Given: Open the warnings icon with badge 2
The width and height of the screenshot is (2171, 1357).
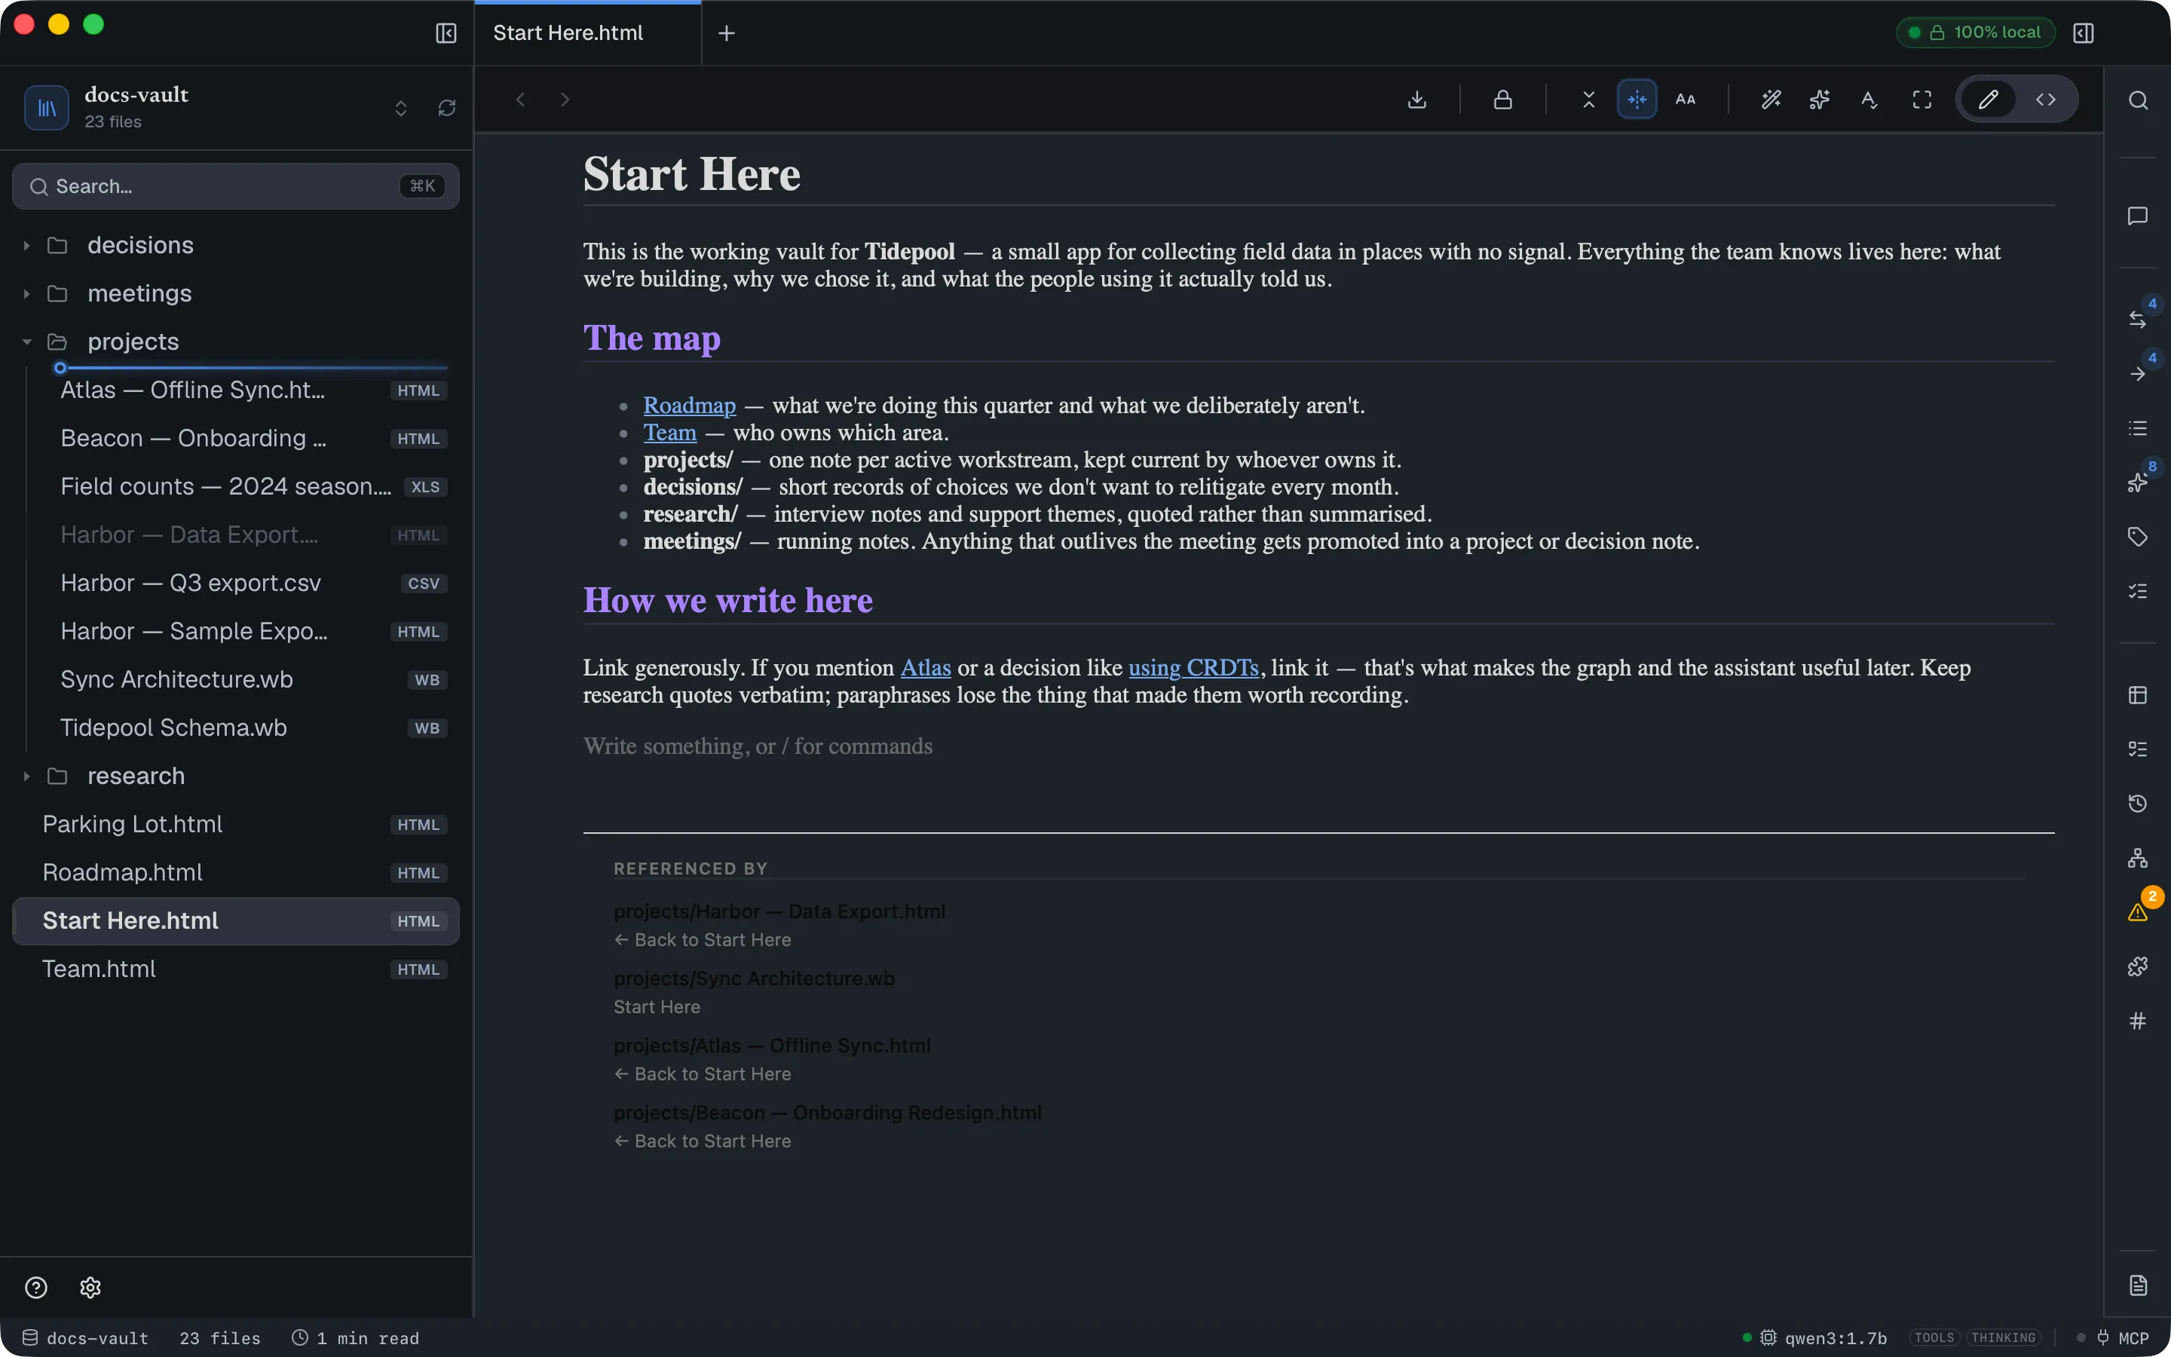Looking at the screenshot, I should coord(2138,912).
